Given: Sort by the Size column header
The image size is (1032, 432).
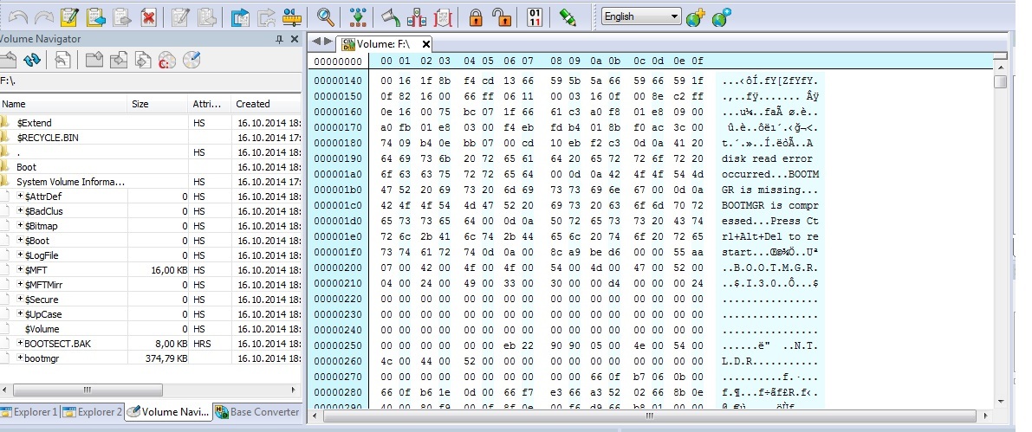Looking at the screenshot, I should 158,104.
